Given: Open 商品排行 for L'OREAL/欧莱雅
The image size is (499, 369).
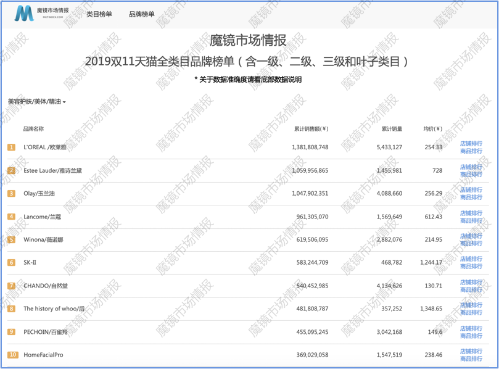Looking at the screenshot, I should point(471,151).
